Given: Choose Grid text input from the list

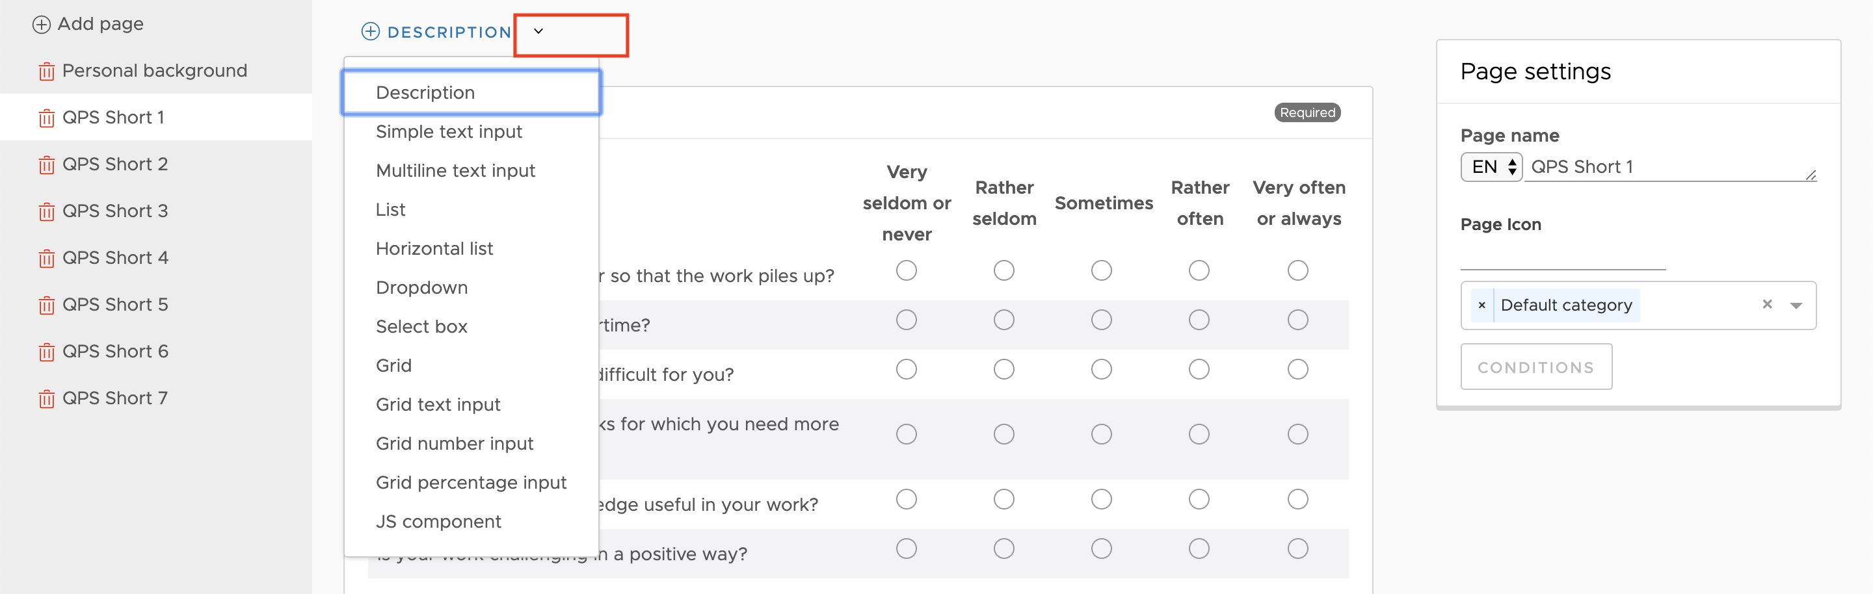Looking at the screenshot, I should pos(438,404).
